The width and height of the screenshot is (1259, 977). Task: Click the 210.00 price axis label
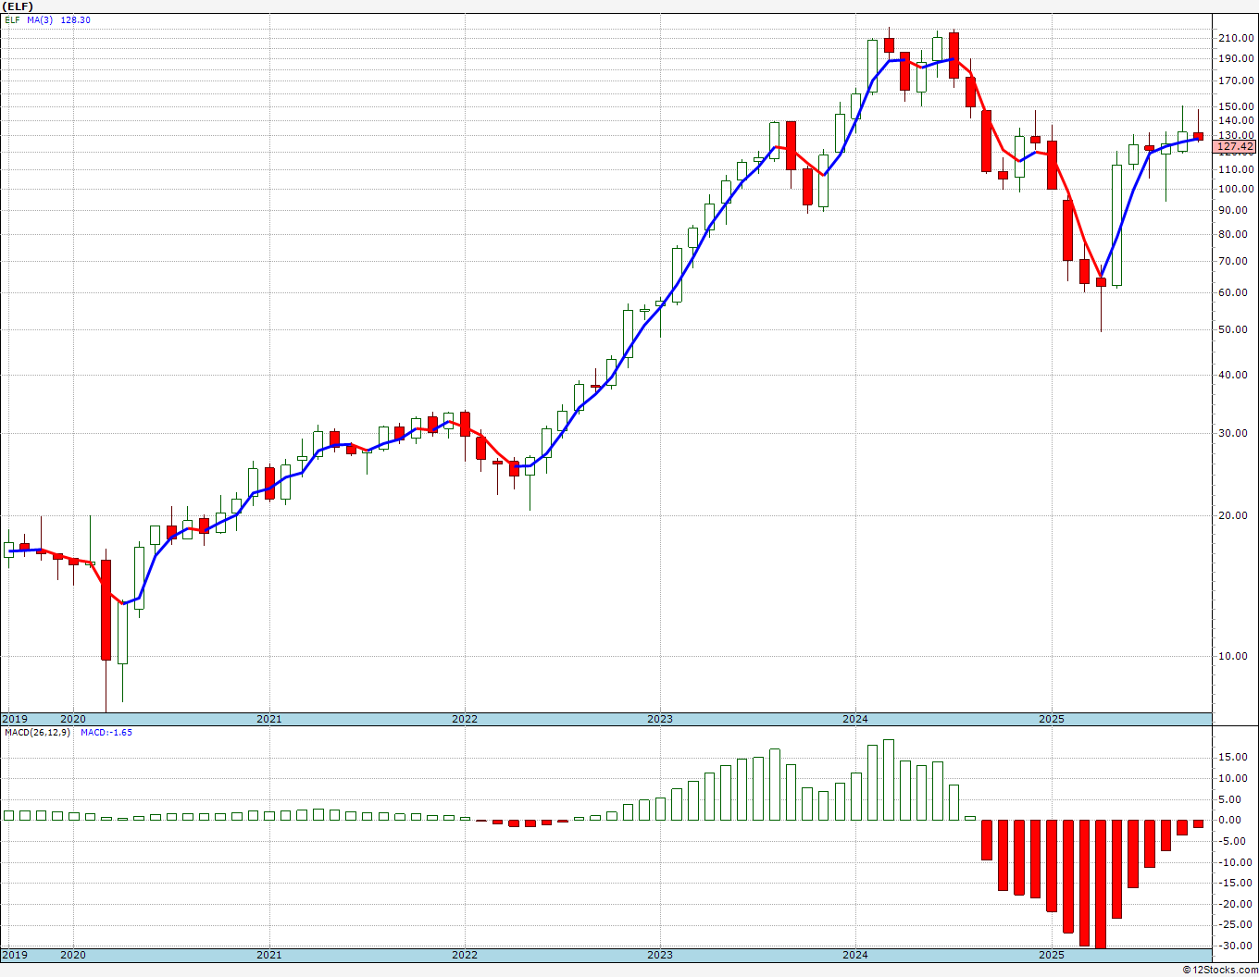coord(1235,38)
